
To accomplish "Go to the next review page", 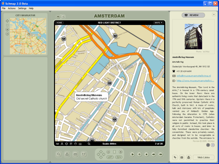I will 213,145.
